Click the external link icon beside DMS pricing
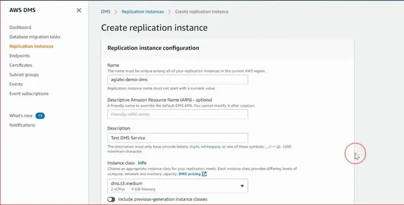This screenshot has height=205, width=404. point(204,174)
